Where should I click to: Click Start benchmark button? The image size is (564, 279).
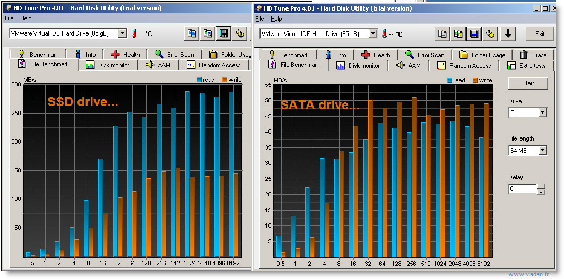(528, 83)
